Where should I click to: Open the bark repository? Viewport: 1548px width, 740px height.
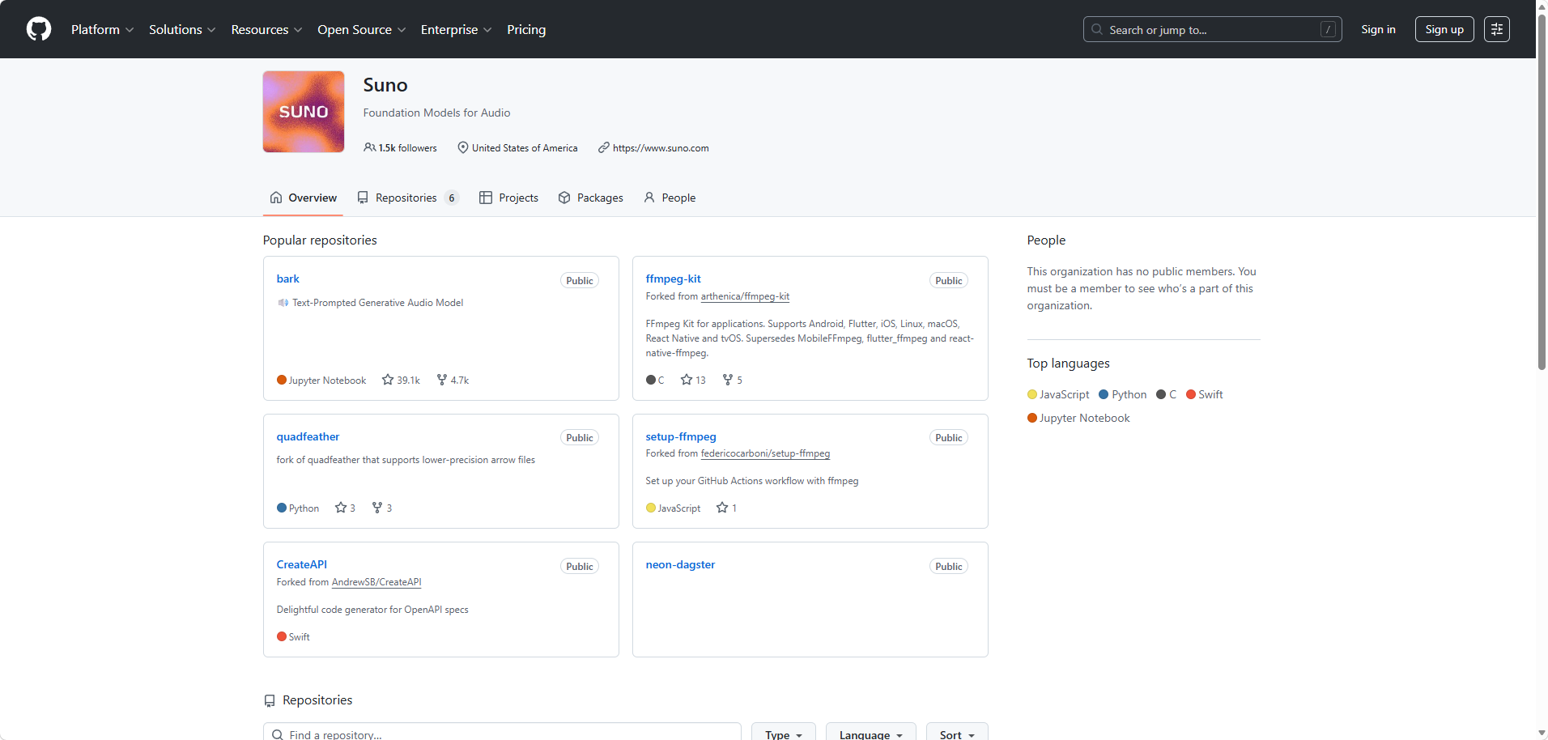288,279
